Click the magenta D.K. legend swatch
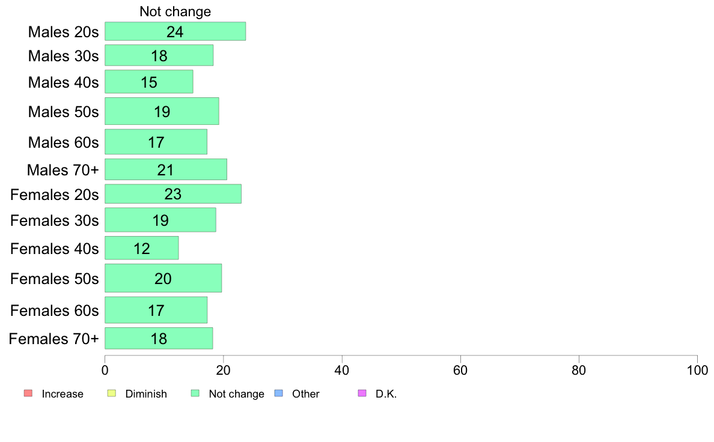 pos(362,393)
